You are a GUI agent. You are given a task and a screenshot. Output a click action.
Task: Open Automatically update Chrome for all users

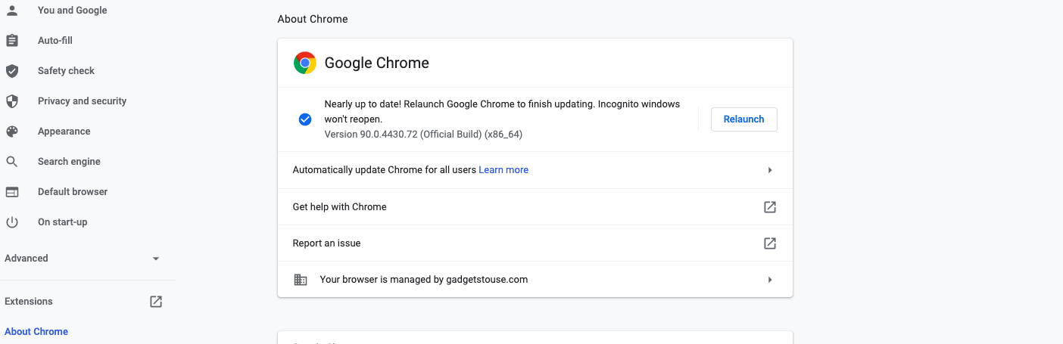[x=535, y=170]
